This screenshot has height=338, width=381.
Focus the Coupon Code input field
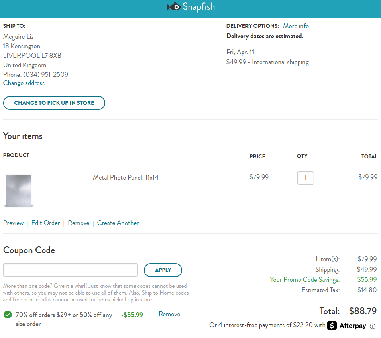(x=71, y=270)
